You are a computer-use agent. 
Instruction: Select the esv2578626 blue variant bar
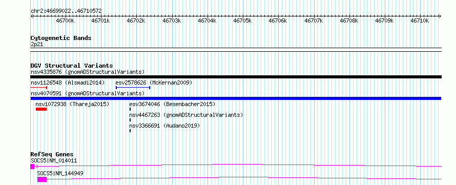click(133, 88)
